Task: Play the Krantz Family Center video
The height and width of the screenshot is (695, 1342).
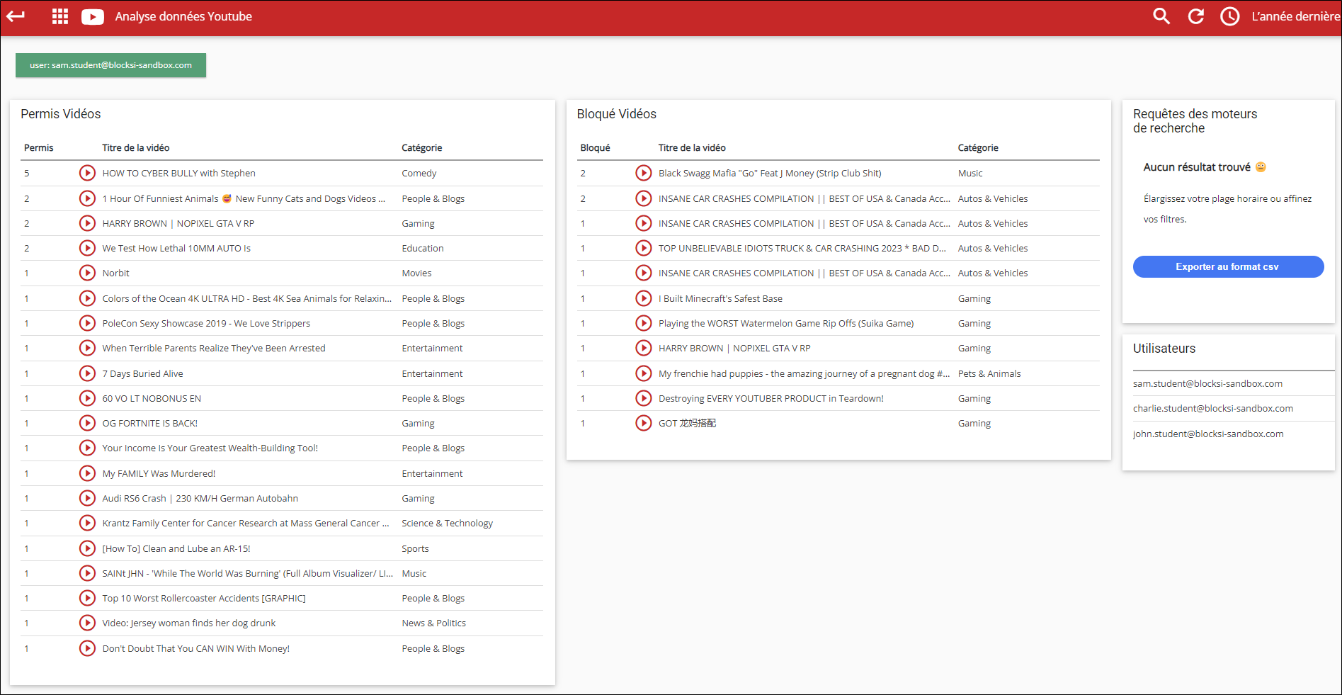Action: click(87, 523)
